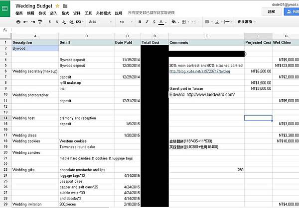299x208 pixels.
Task: Open the 外掛程式 (Add-ons) menu
Action: point(103,13)
